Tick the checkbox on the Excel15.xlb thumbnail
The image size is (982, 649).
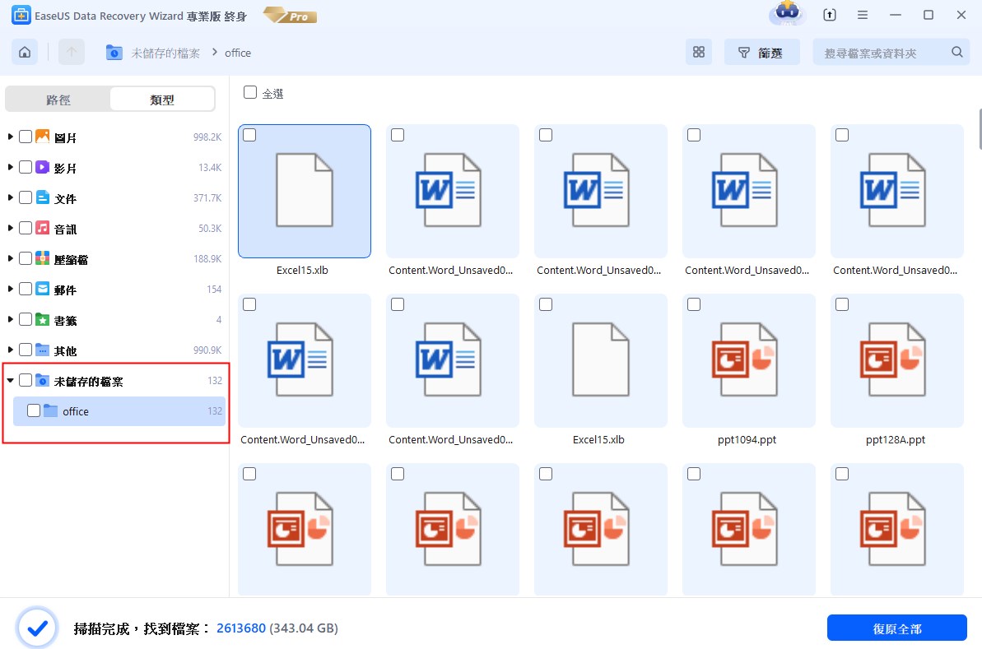249,135
